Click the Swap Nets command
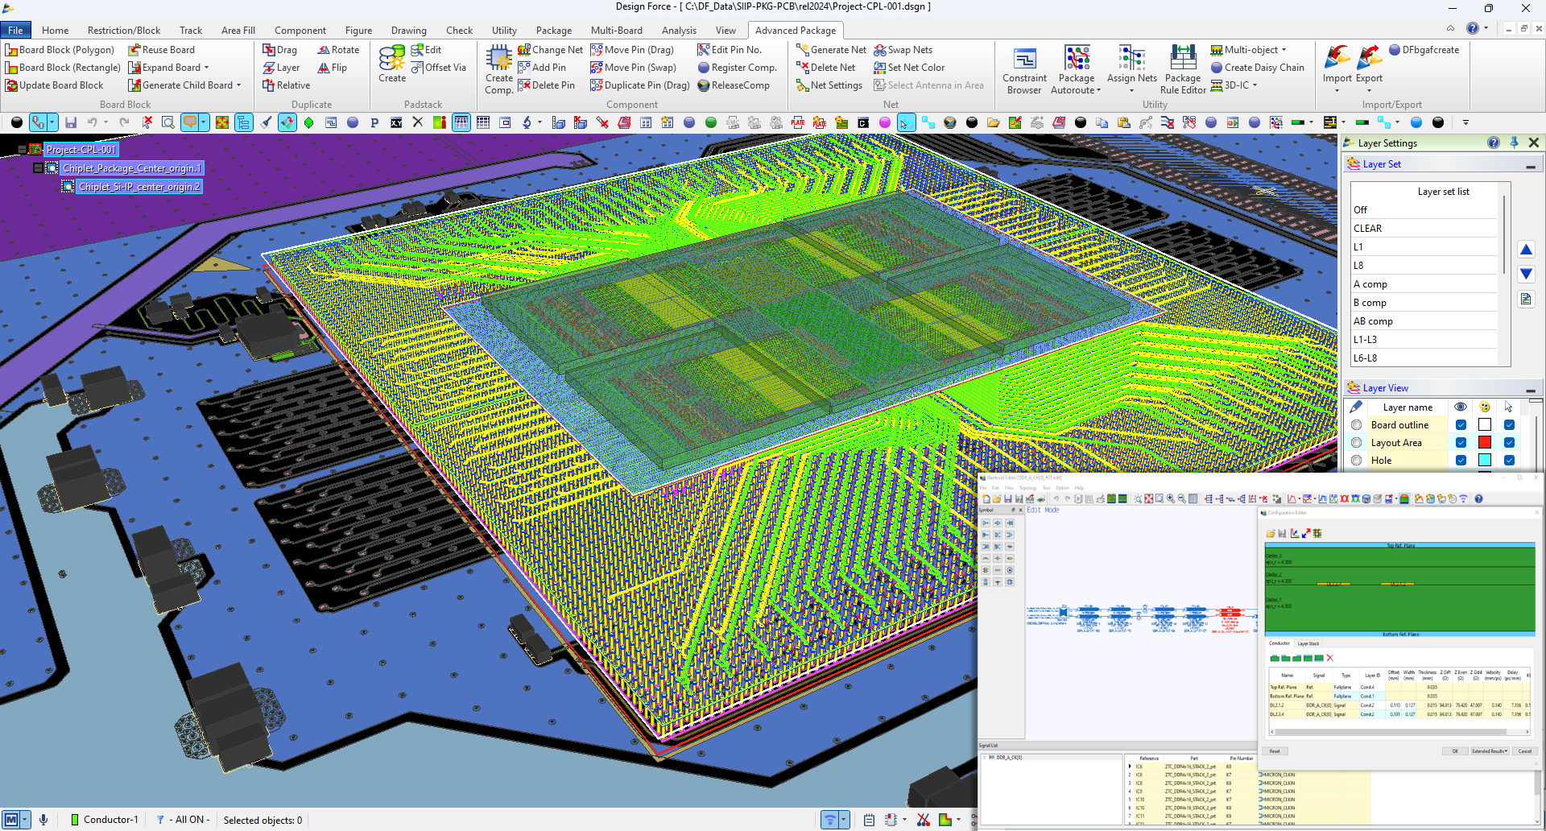The height and width of the screenshot is (831, 1546). [903, 50]
